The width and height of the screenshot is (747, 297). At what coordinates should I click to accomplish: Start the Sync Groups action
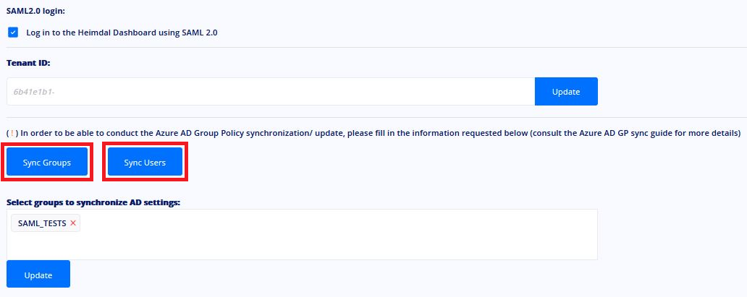click(x=46, y=163)
